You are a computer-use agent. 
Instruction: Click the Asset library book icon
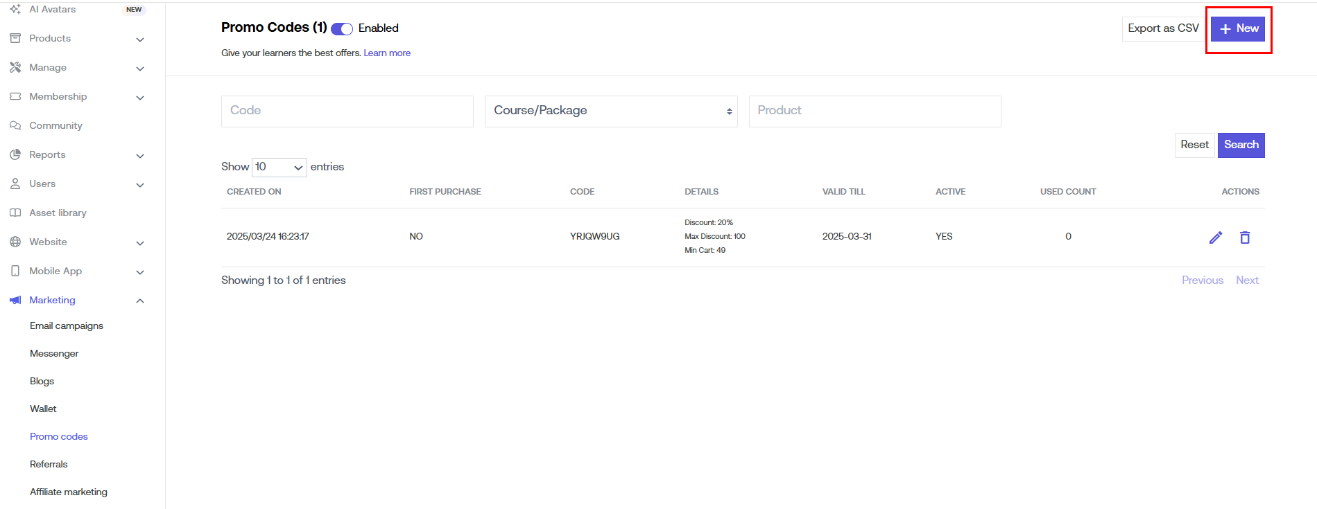[15, 213]
